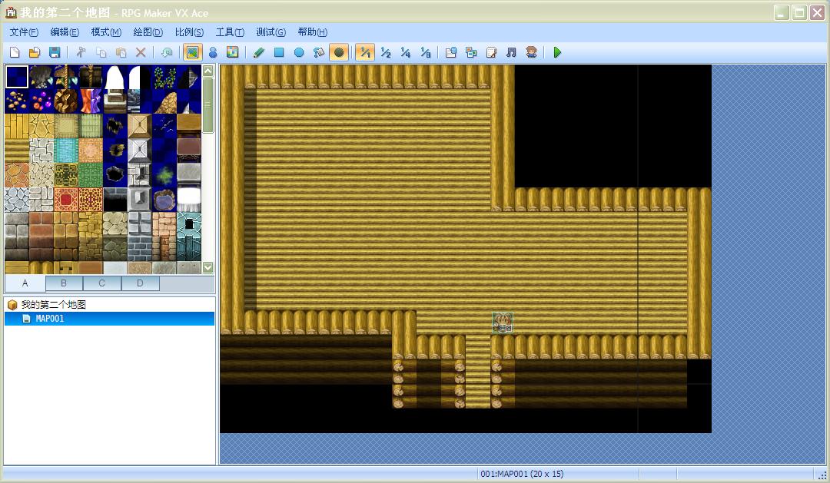The image size is (830, 483).
Task: Click the Delete X icon
Action: pos(141,52)
